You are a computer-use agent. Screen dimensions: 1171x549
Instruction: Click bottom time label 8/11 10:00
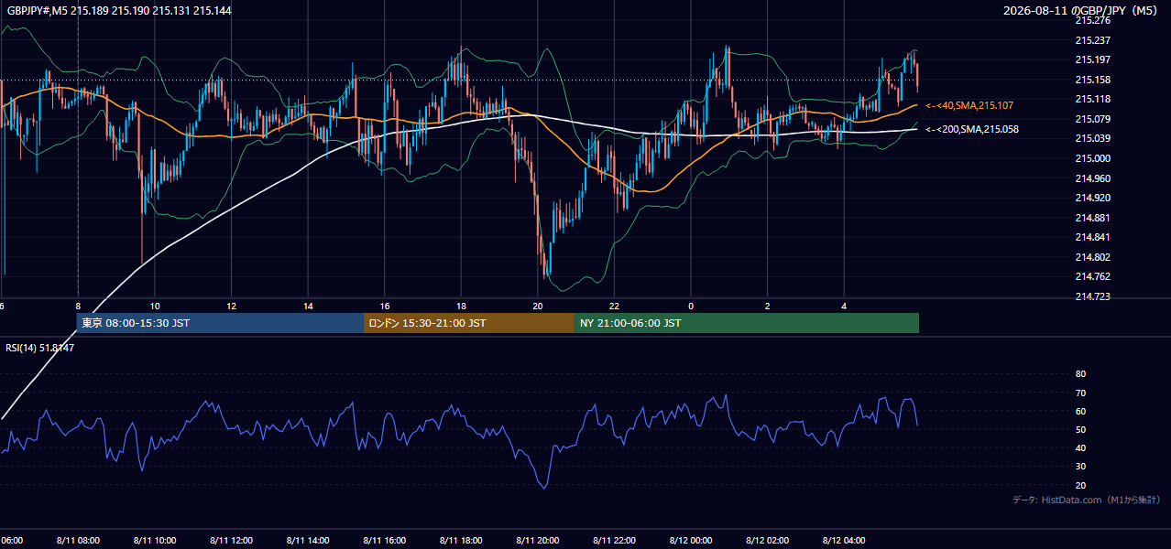(x=155, y=541)
